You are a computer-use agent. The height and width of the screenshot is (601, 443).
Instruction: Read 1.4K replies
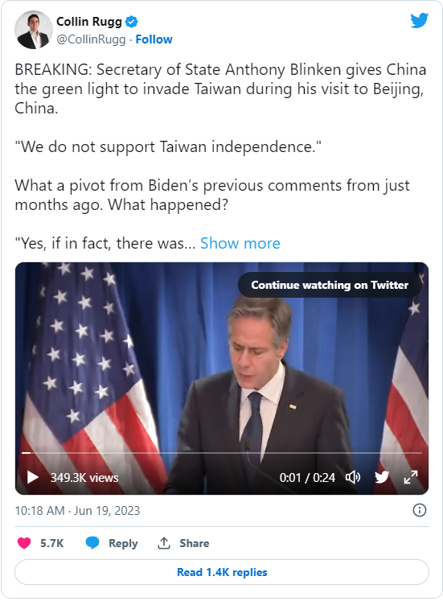tap(222, 572)
